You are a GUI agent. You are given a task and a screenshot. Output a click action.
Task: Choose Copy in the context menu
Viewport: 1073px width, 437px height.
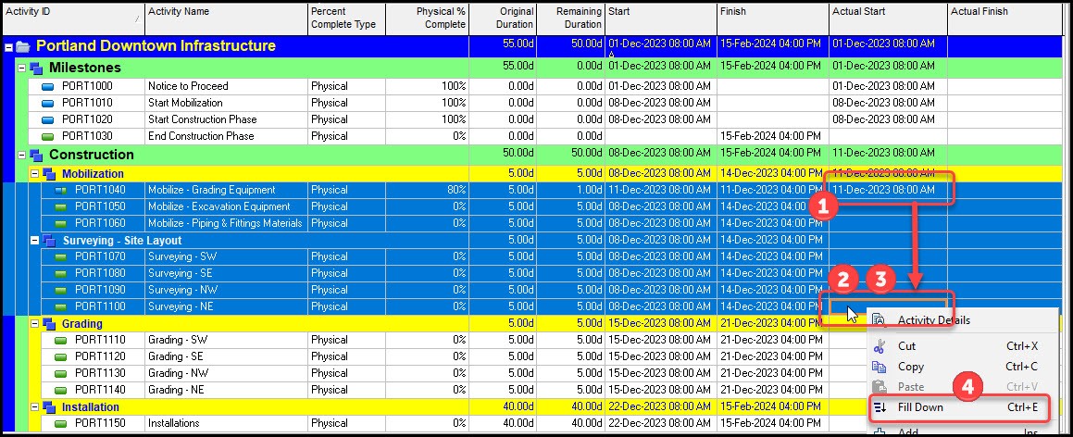click(911, 367)
